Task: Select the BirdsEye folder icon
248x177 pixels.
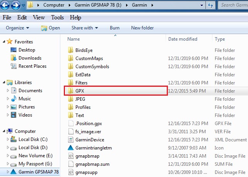Action: [x=70, y=50]
